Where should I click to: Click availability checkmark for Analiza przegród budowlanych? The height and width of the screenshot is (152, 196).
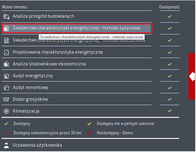click(170, 16)
